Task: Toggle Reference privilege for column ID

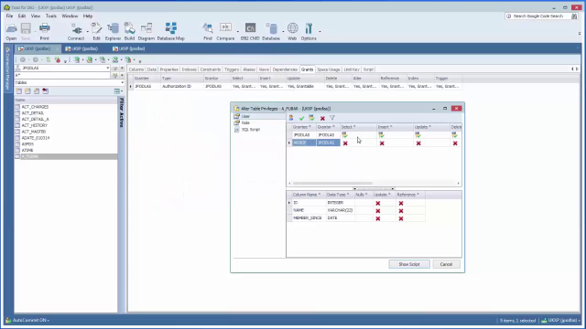Action: tap(401, 203)
